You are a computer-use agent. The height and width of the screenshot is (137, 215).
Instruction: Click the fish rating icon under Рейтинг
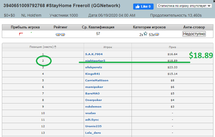coord(60,34)
